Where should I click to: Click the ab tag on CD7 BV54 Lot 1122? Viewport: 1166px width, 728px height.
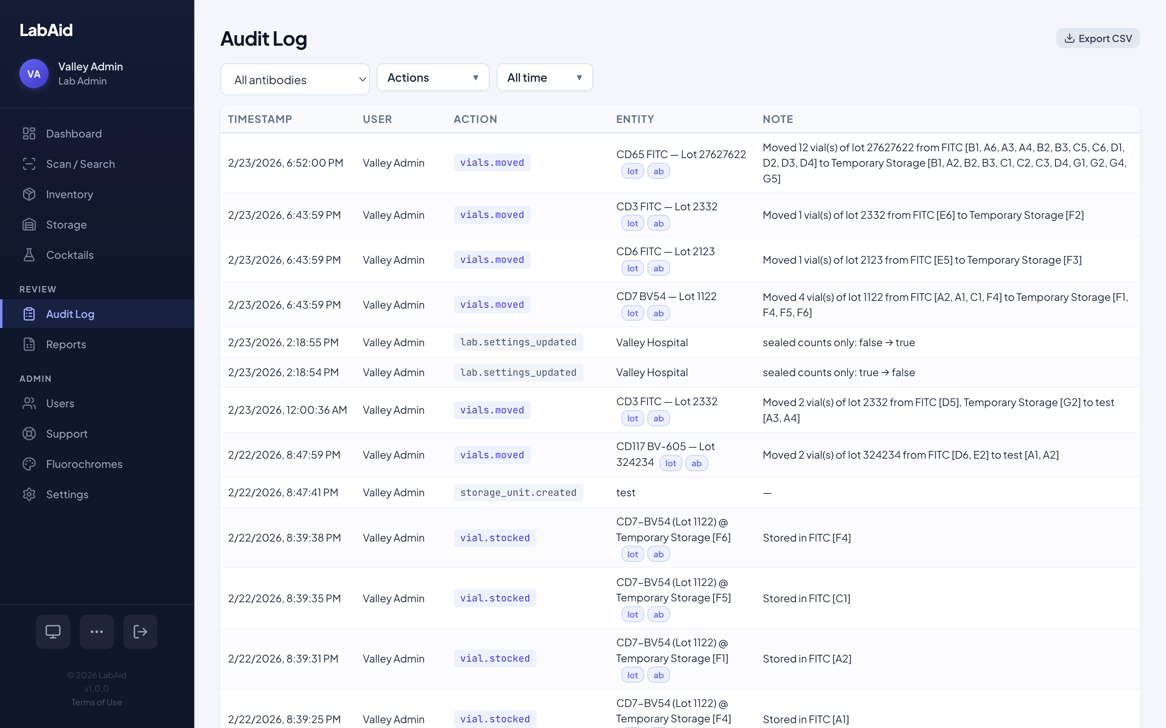pyautogui.click(x=659, y=313)
